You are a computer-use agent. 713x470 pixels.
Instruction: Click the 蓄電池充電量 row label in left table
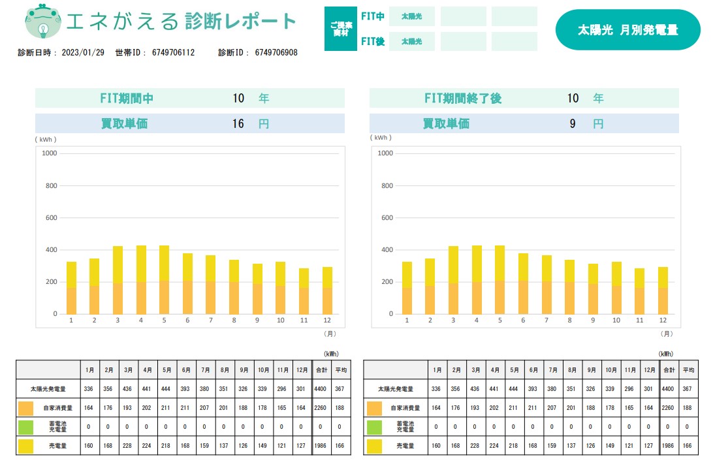57,426
